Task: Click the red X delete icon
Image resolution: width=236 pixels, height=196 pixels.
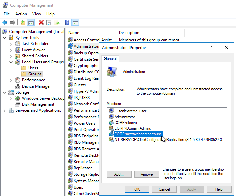Action: pyautogui.click(x=41, y=23)
